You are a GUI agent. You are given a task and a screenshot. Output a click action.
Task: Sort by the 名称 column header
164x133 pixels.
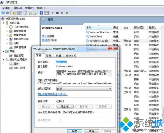(x=99, y=28)
